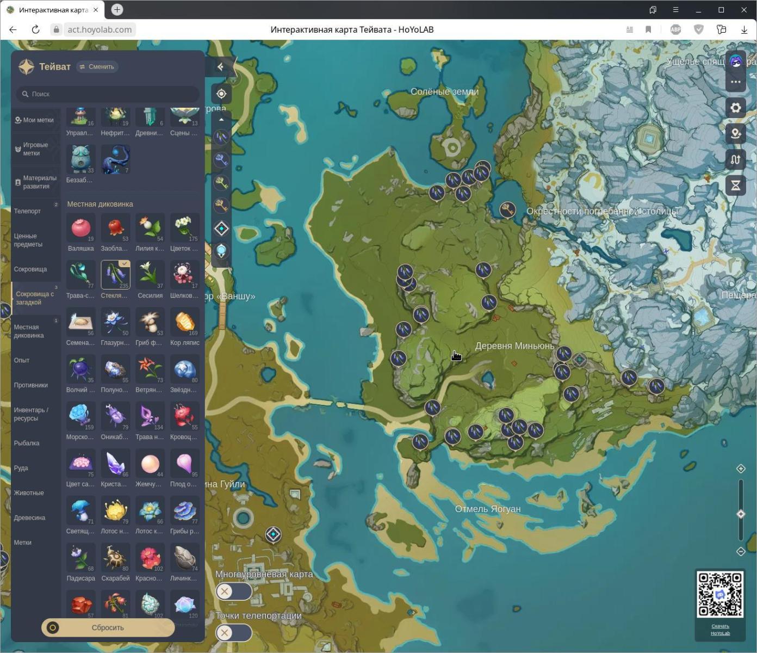This screenshot has width=757, height=653.
Task: Reload the page in the browser
Action: coord(36,29)
